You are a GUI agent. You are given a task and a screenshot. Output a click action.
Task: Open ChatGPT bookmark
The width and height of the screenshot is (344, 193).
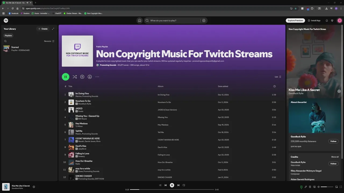57,13
